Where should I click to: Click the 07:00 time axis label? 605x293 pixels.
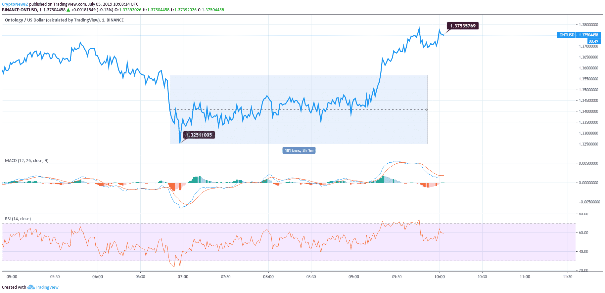click(x=183, y=277)
